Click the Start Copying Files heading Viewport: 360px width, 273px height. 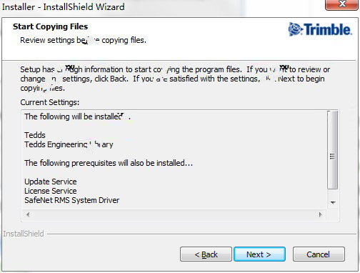click(50, 26)
